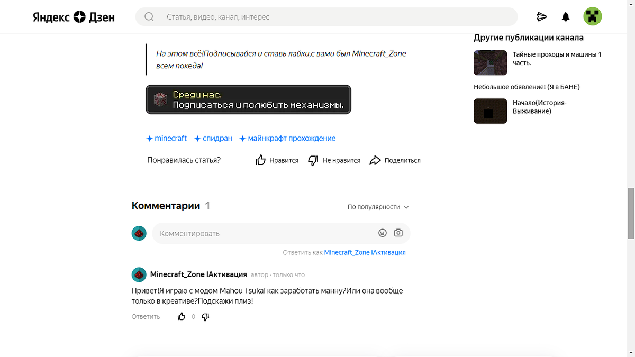Open the emoji picker in comment box
Viewport: 635px width, 357px height.
click(x=383, y=233)
